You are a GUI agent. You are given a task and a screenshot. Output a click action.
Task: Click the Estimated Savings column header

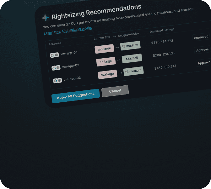coord(162,30)
